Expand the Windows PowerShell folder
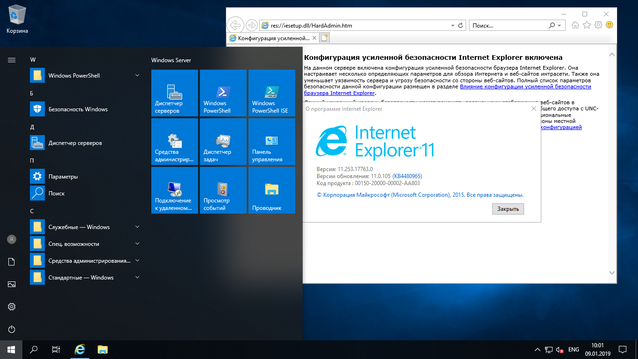This screenshot has height=359, width=638. point(137,76)
